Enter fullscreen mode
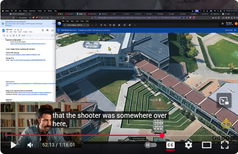The width and height of the screenshot is (238, 154). click(x=225, y=145)
